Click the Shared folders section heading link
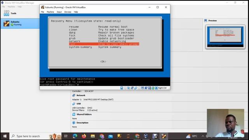Image resolution: width=249 pixels, height=140 pixels. 84,114
